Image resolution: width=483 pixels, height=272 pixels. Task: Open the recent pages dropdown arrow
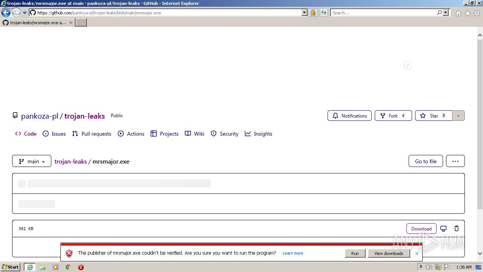(25, 13)
